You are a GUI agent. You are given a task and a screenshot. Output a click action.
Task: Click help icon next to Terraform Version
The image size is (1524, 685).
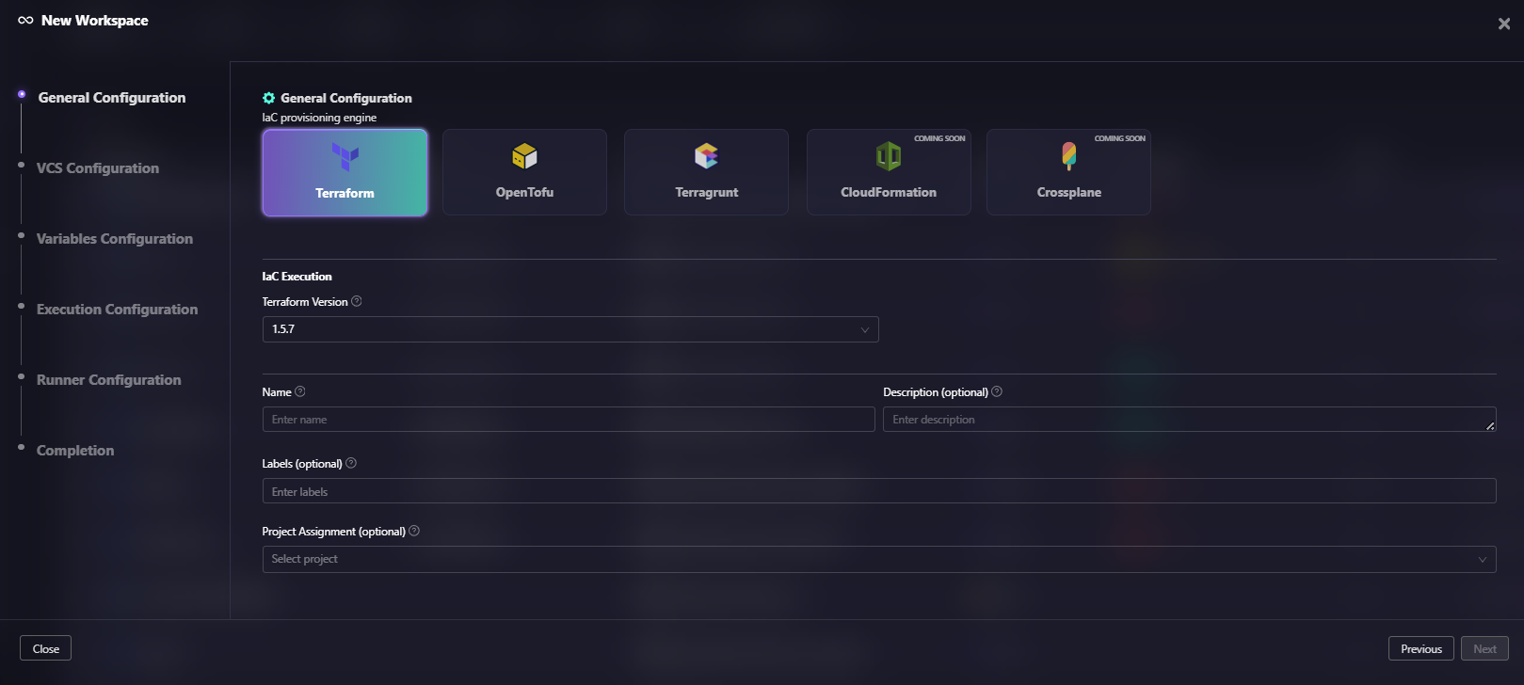coord(356,301)
